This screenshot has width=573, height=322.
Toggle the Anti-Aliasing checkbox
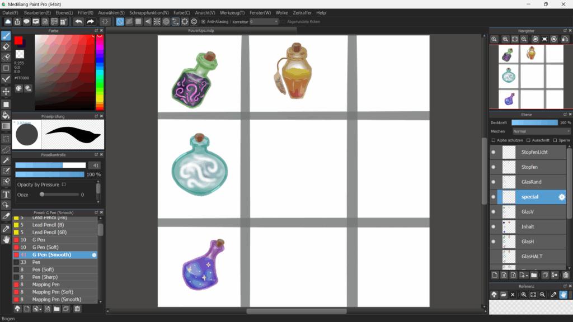tap(203, 21)
